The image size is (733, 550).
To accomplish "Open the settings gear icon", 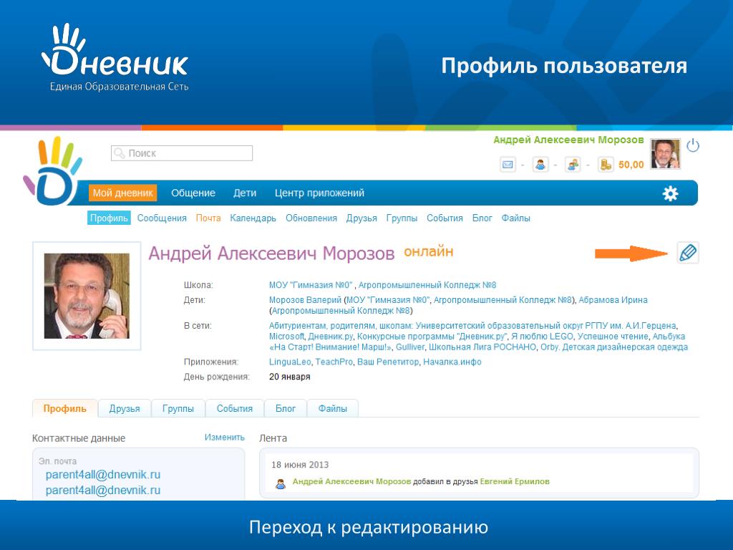I will 670,193.
